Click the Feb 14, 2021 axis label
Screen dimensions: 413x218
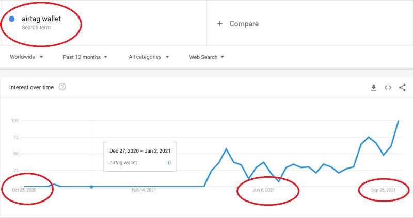[x=144, y=190]
